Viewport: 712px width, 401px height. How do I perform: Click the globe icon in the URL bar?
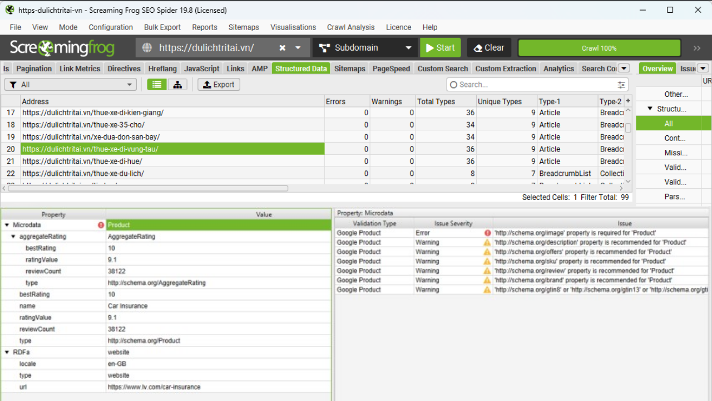coord(147,48)
